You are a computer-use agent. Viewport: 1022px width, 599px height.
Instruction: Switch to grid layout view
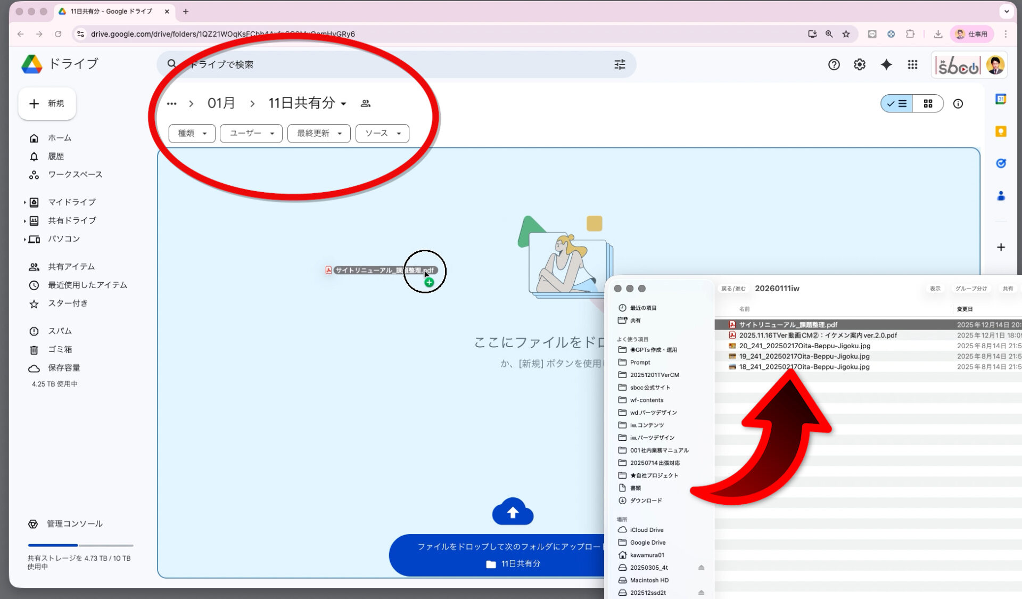928,104
